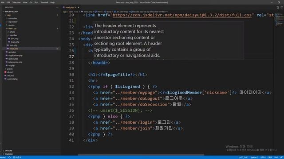Open the View menu
284x159 pixels.
[25, 2]
